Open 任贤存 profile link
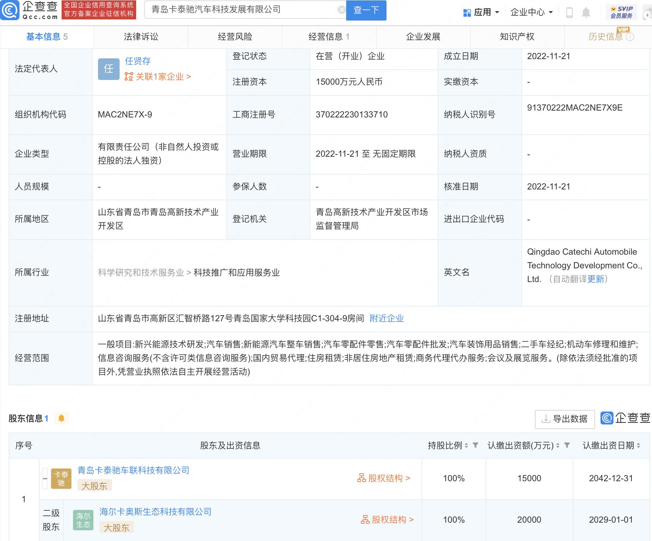 [x=138, y=61]
